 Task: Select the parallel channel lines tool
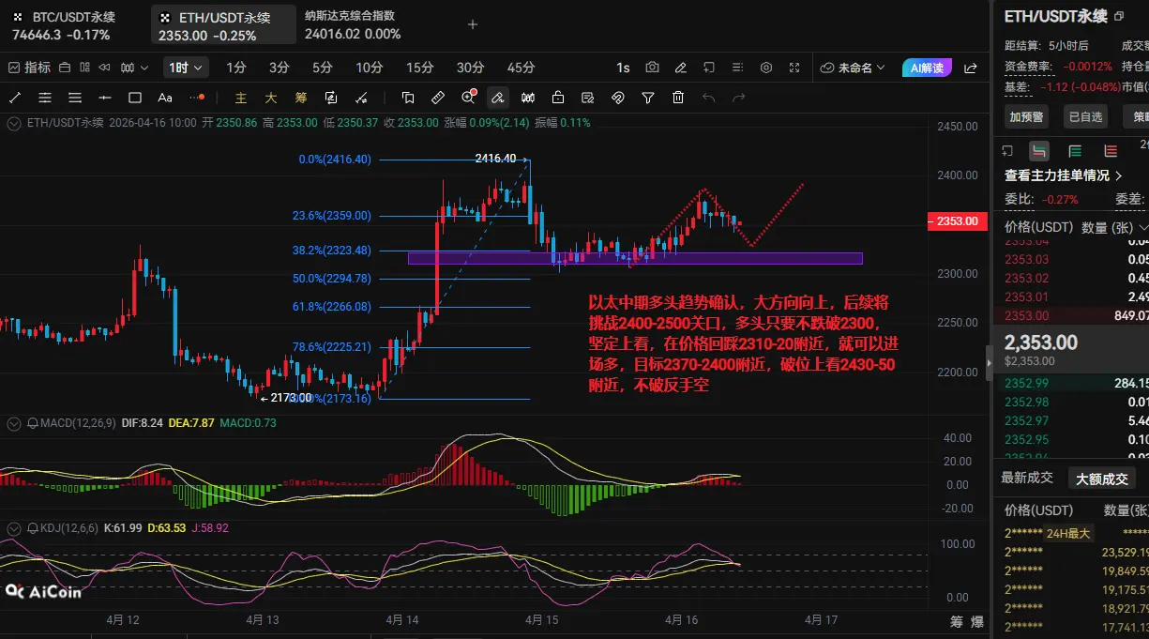[45, 98]
